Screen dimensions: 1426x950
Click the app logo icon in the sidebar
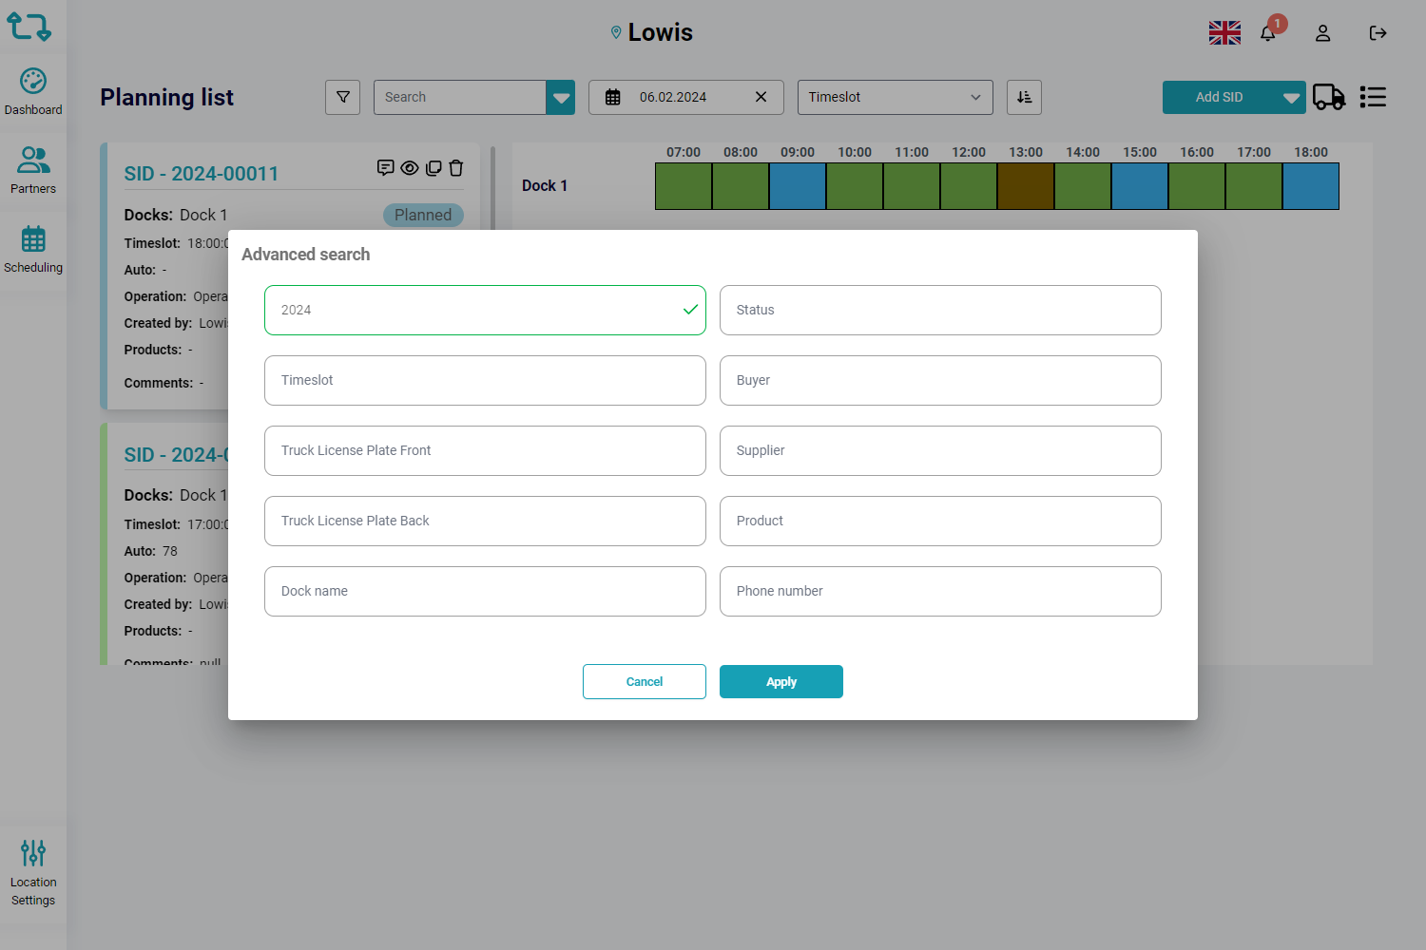tap(29, 27)
